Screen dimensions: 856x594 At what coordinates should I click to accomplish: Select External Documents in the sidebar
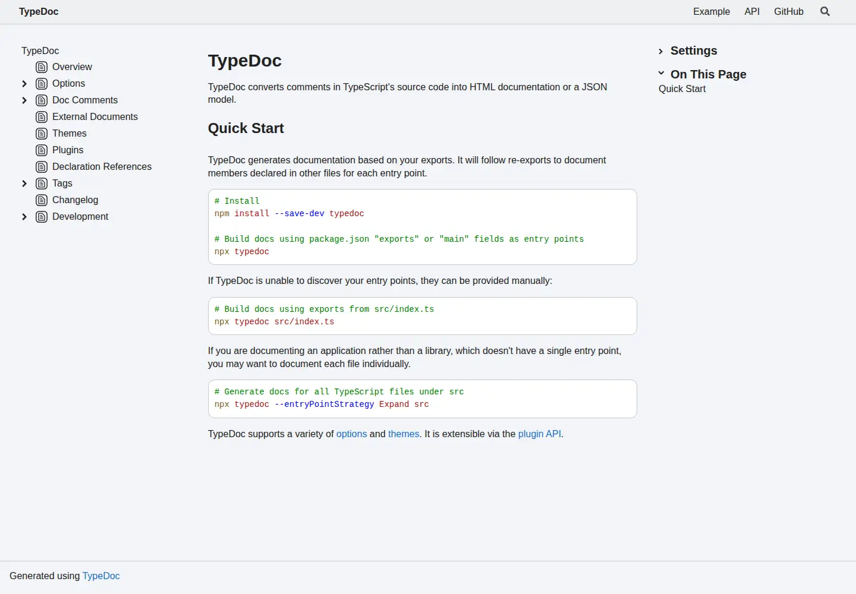pyautogui.click(x=95, y=117)
